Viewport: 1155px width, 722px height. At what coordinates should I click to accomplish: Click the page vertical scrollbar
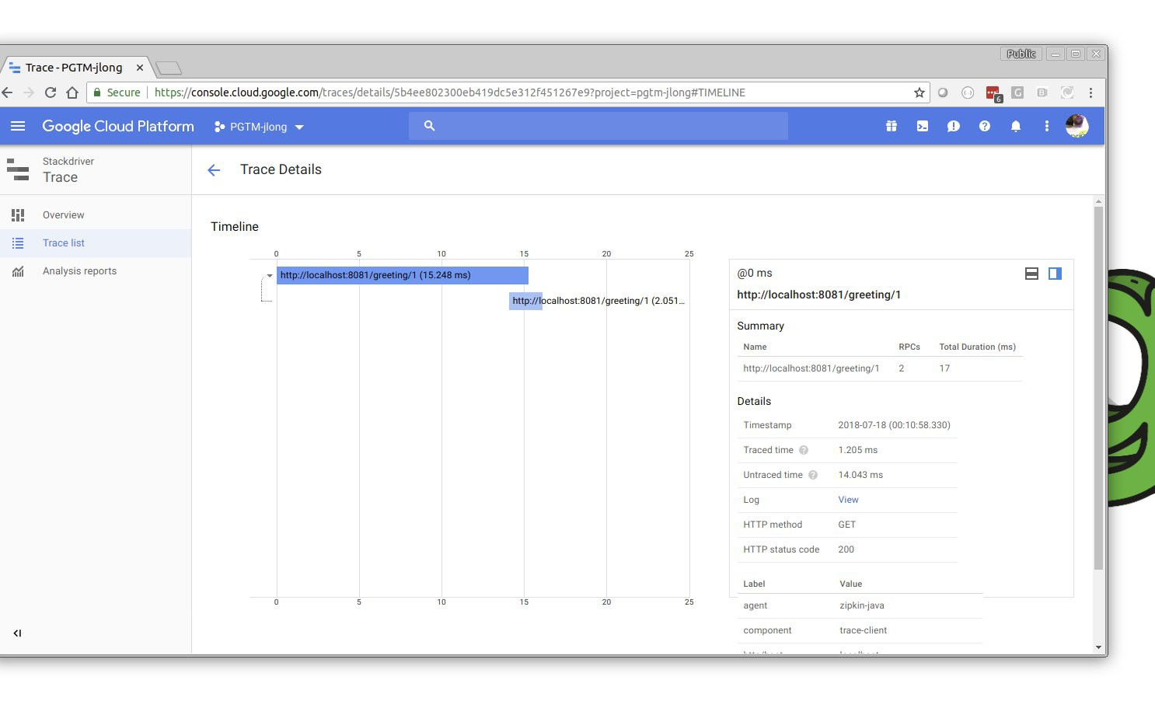(1098, 389)
